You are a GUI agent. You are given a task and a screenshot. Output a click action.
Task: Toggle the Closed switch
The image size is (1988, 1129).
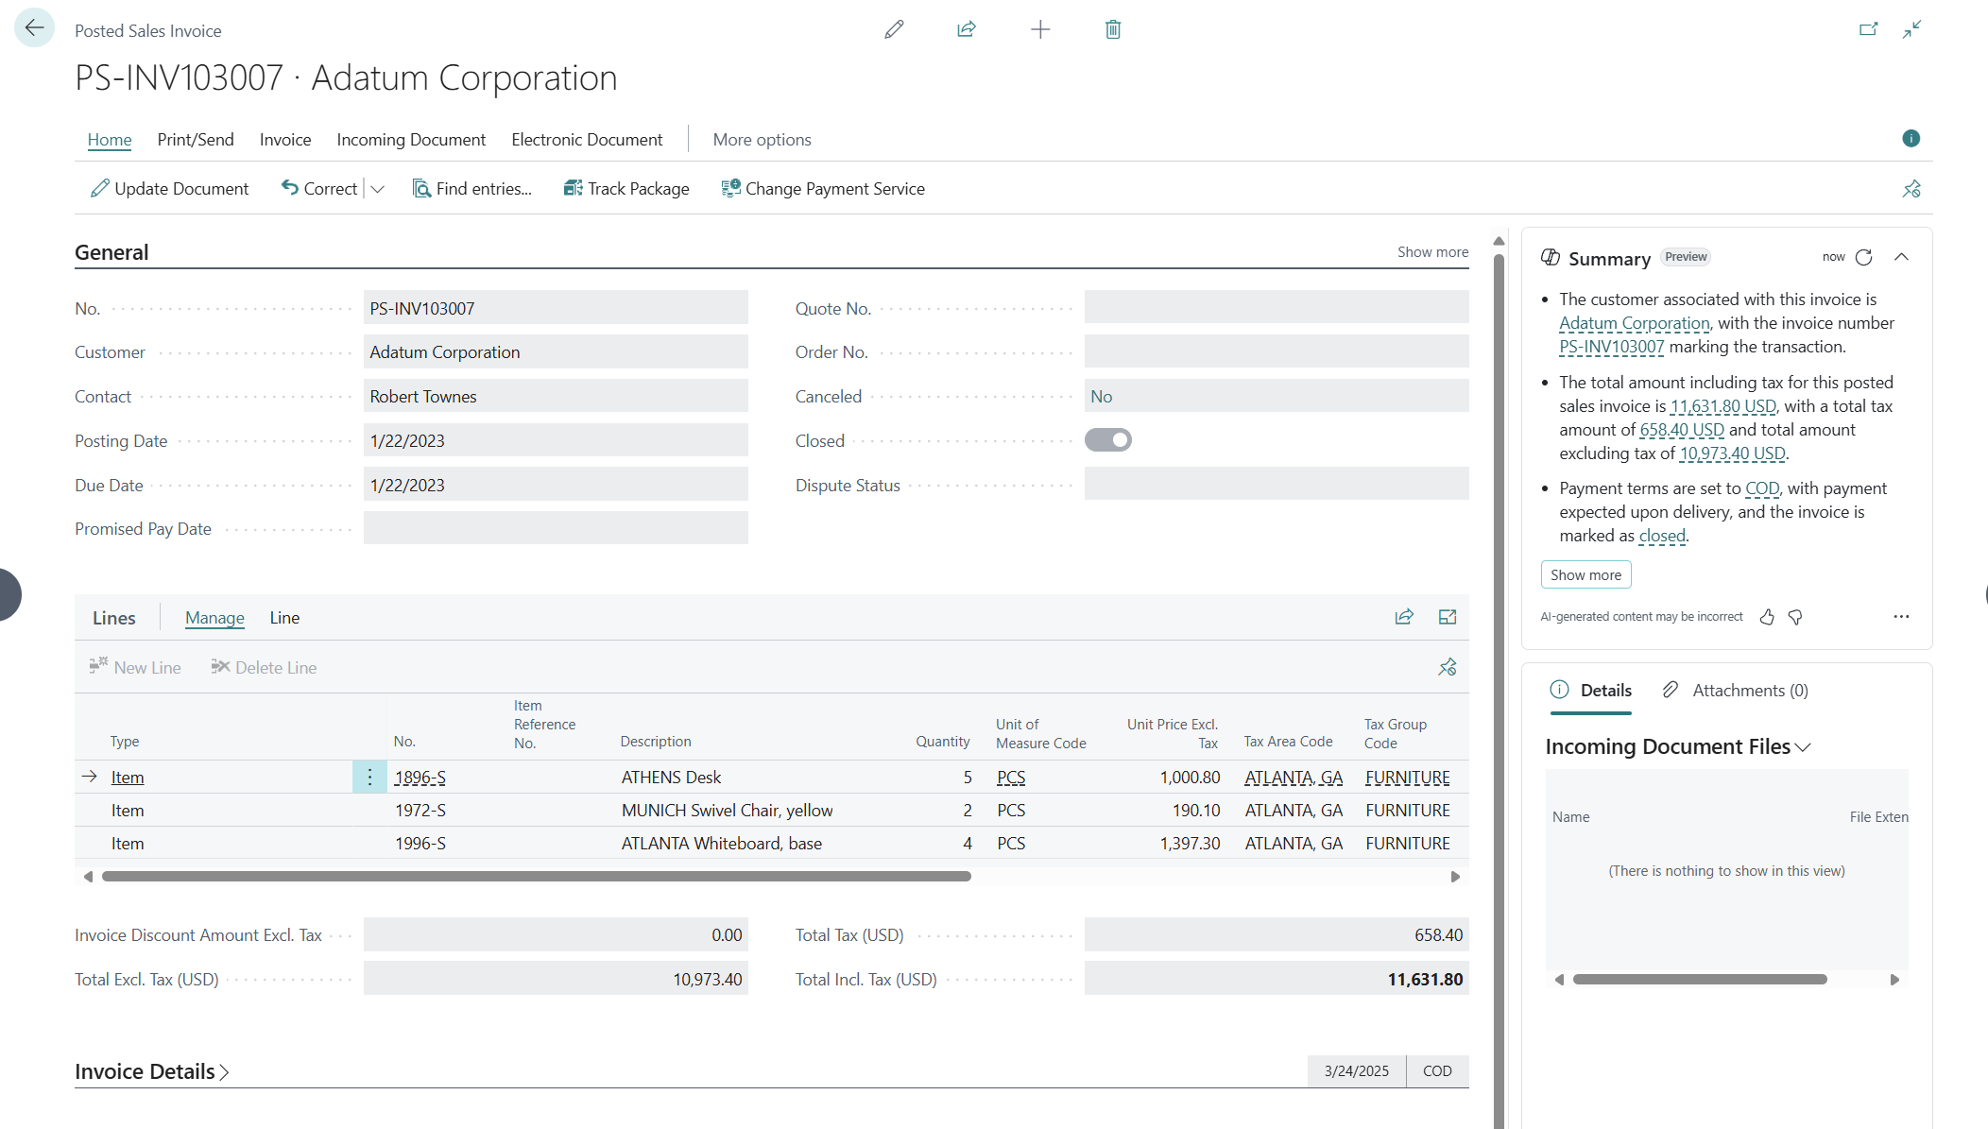1107,440
